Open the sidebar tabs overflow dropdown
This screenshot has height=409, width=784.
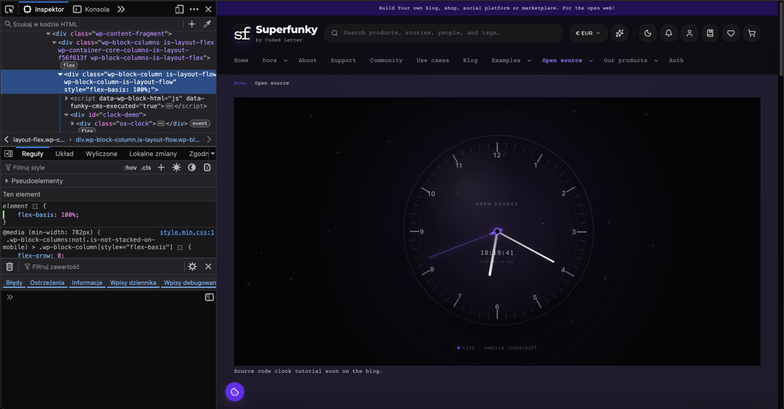(x=213, y=154)
